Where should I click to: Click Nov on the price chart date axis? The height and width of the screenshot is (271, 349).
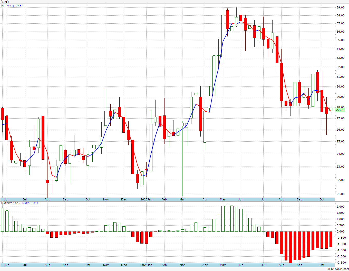click(106, 199)
